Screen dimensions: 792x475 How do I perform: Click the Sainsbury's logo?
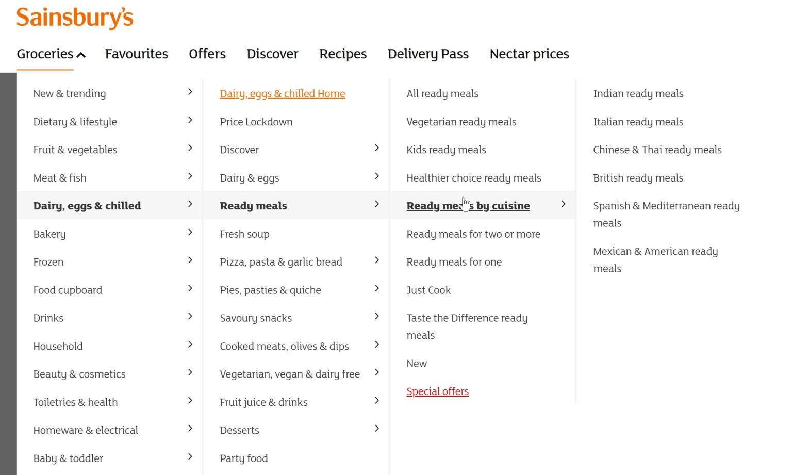point(74,17)
